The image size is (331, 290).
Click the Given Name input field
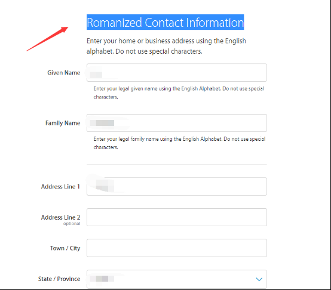click(177, 73)
